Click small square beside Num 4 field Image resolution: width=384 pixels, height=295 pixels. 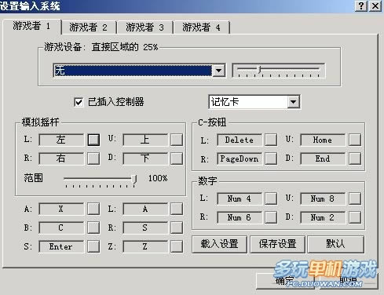tap(271, 198)
